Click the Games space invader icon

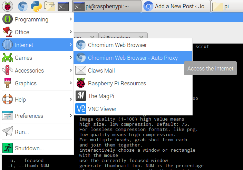pos(8,58)
